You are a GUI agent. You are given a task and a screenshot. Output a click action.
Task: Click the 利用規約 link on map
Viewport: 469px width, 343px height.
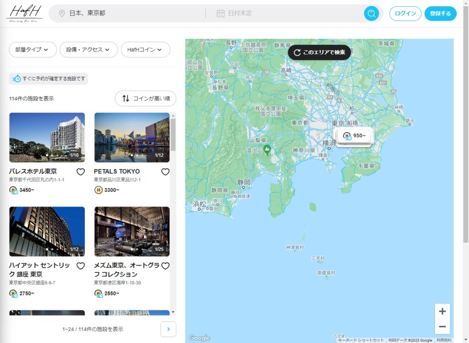(443, 340)
